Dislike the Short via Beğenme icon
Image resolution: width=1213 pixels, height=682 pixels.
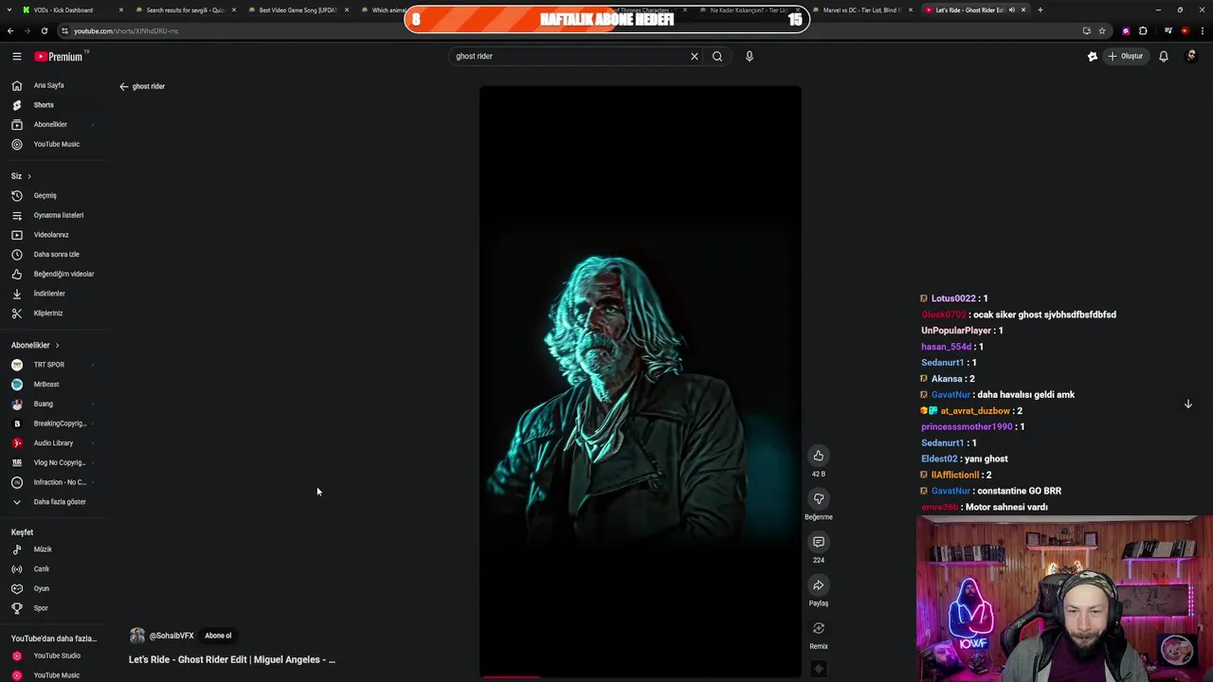pyautogui.click(x=819, y=499)
